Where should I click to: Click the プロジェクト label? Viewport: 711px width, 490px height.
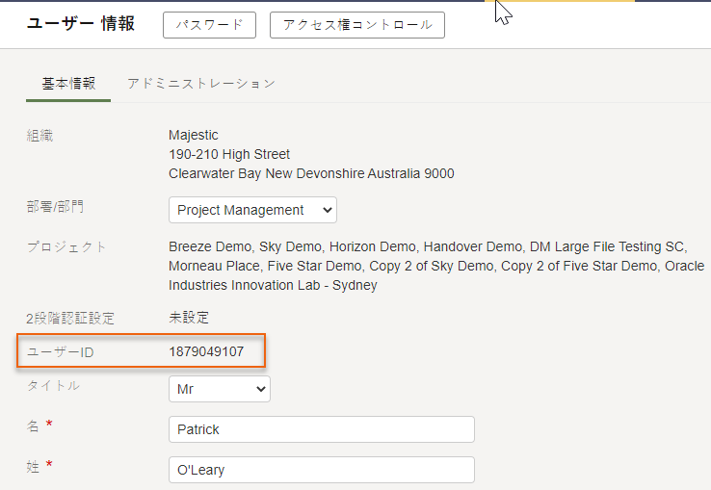click(x=66, y=247)
